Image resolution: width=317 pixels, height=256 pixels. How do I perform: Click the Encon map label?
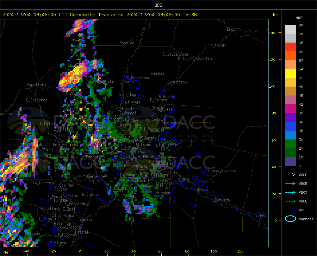pos(232,29)
